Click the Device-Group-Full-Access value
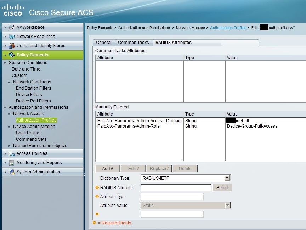Screen dimensions: 306x230 point(252,126)
